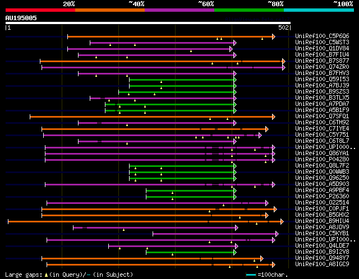Open hit UniRef100_B7S877

tap(322, 61)
